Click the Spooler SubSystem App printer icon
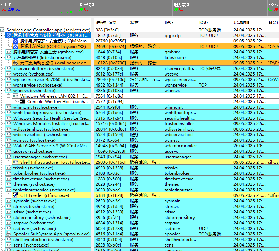The height and width of the screenshot is (251, 279). coord(9,234)
